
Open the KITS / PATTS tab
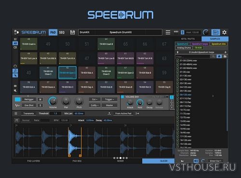(188, 39)
